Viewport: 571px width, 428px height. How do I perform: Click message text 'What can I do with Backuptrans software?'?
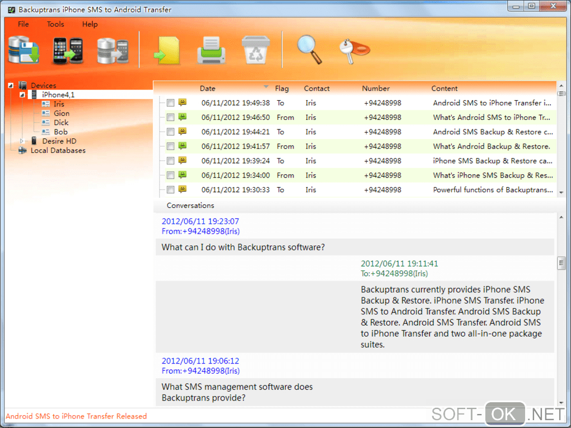tap(243, 247)
